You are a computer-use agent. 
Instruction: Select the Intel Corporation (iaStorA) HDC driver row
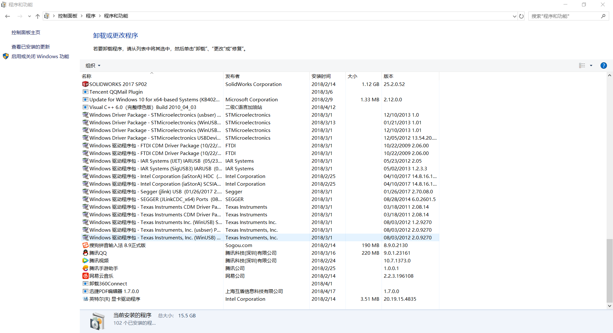click(260, 176)
